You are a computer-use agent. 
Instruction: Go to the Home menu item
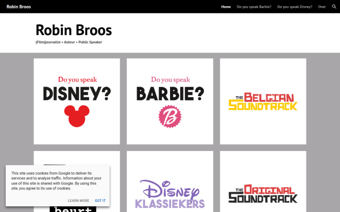coord(226,7)
